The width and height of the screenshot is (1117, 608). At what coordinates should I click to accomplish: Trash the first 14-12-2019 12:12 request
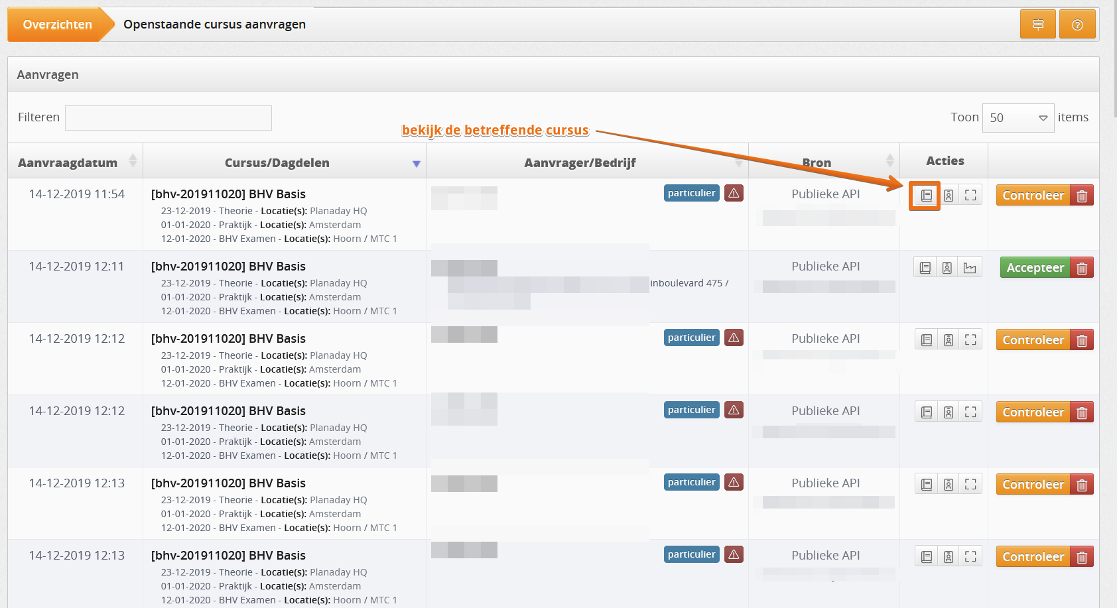point(1082,340)
